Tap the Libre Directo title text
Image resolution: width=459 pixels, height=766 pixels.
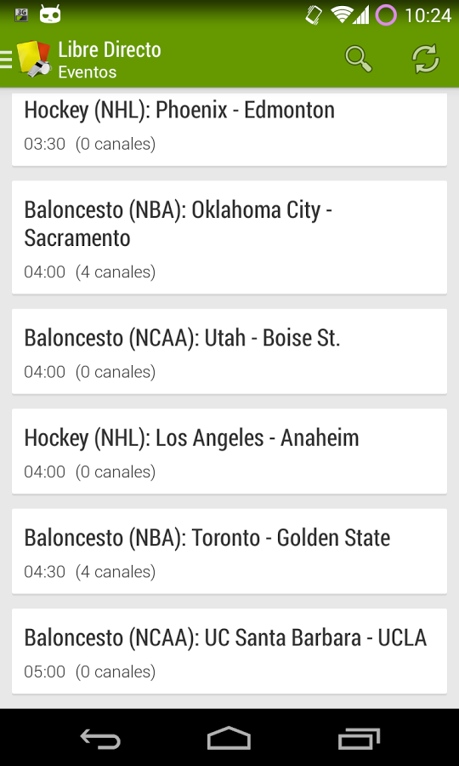coord(110,50)
